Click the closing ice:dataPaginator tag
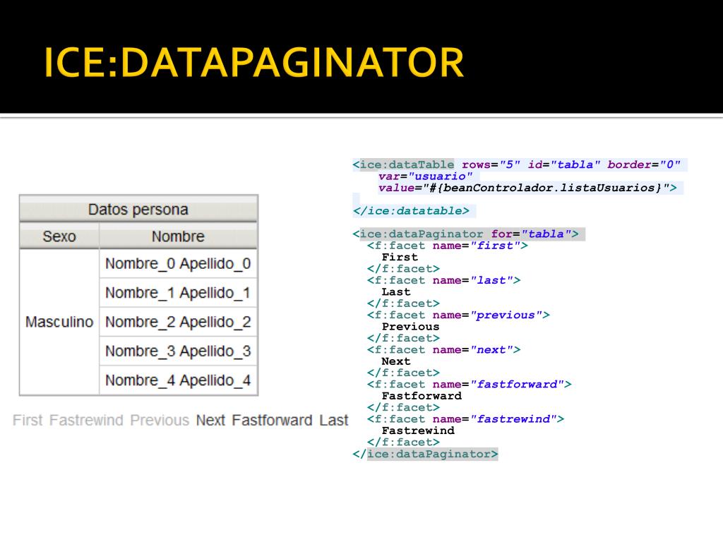723x542 pixels. coord(426,454)
